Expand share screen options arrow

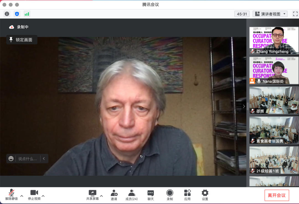click(x=101, y=196)
